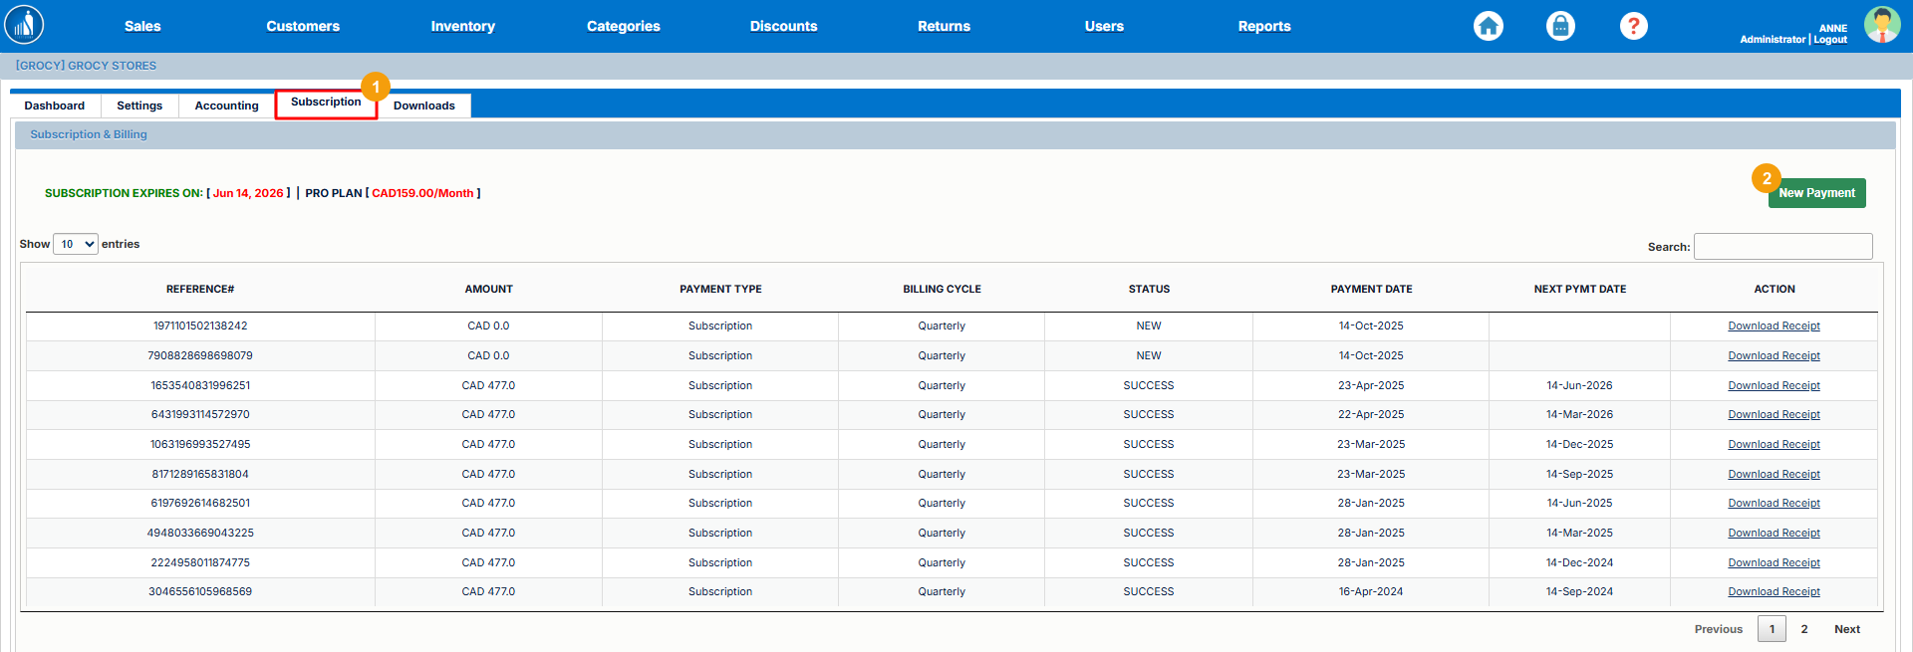
Task: Click the user avatar icon
Action: click(x=1881, y=25)
